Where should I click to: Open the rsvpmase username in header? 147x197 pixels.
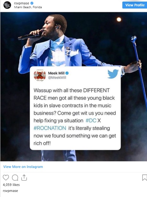coord(21,3)
